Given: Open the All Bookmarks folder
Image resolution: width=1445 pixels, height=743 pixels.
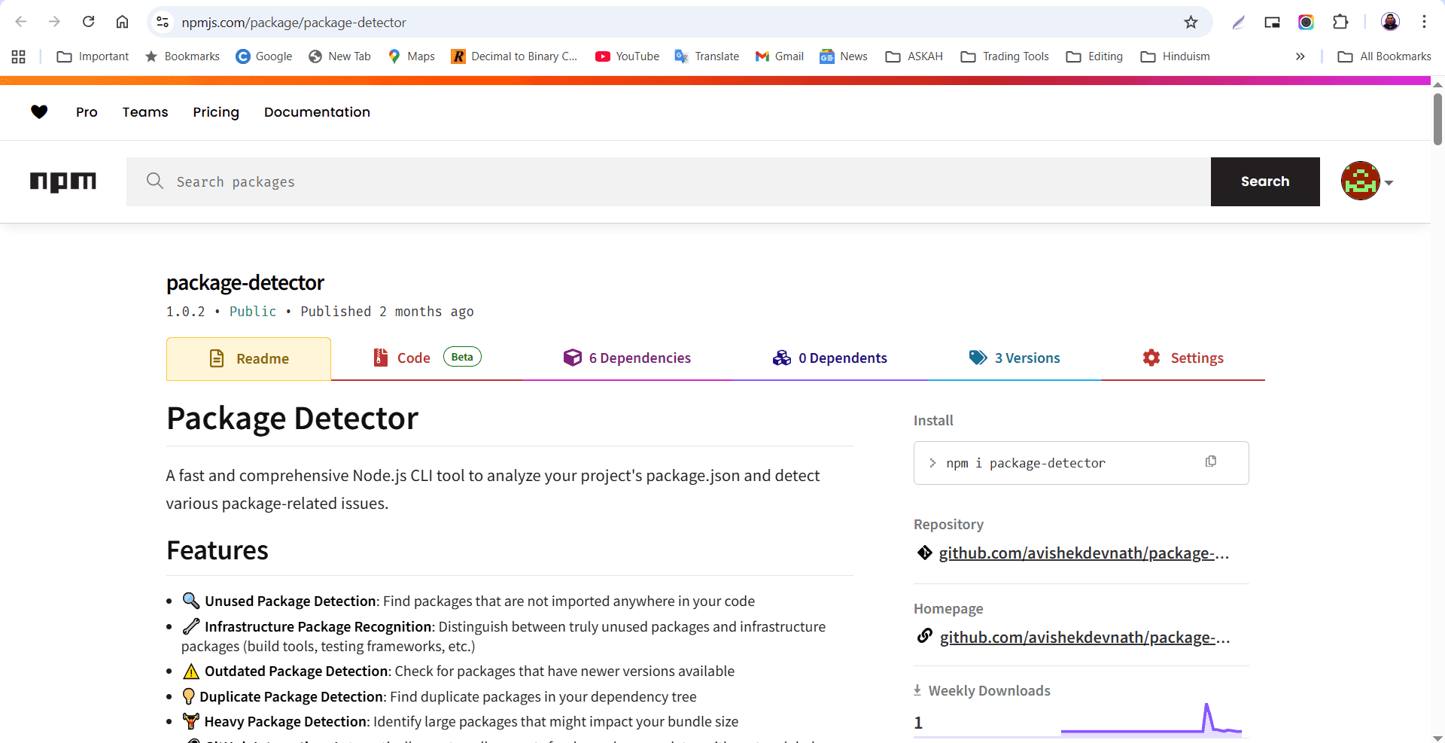Looking at the screenshot, I should click(x=1385, y=56).
